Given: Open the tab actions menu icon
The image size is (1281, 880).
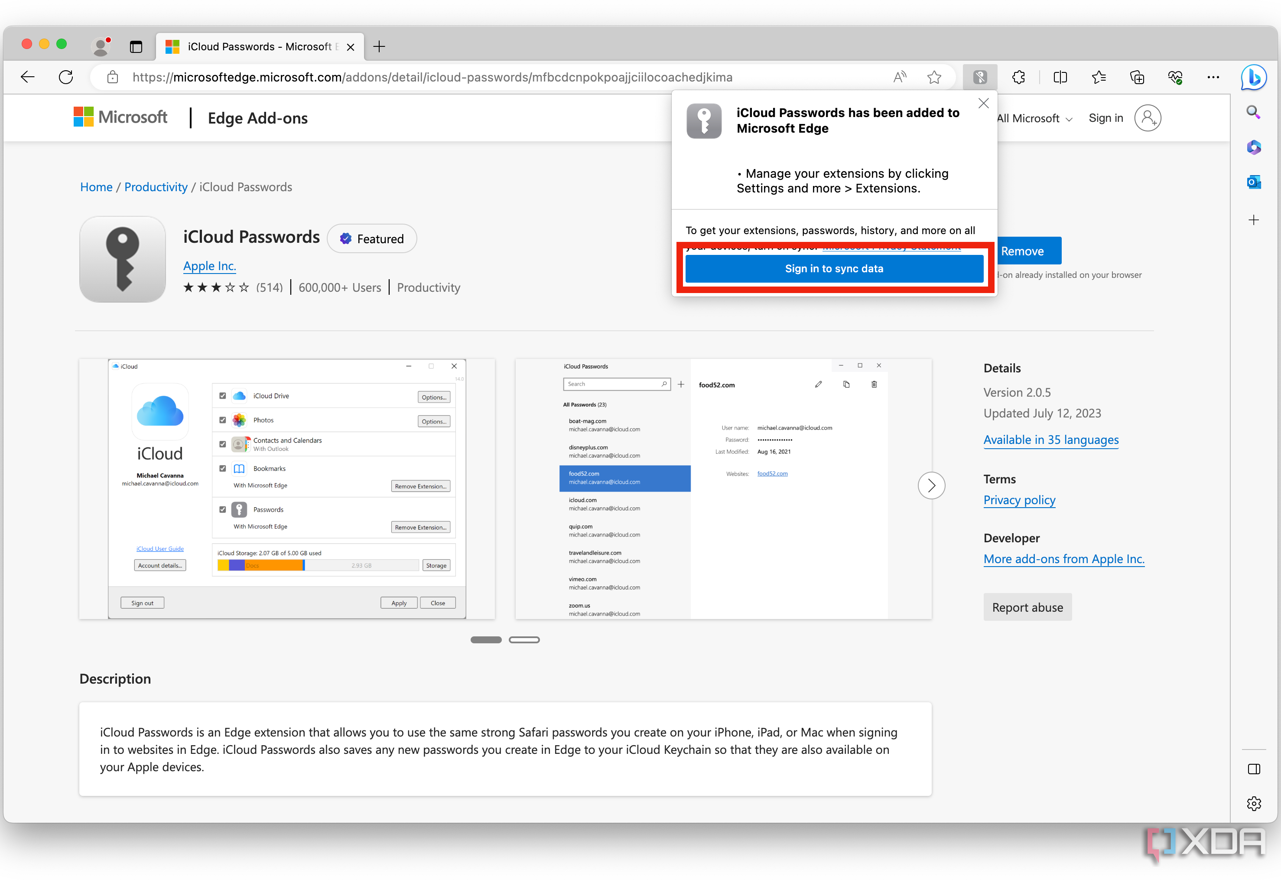Looking at the screenshot, I should (x=136, y=47).
